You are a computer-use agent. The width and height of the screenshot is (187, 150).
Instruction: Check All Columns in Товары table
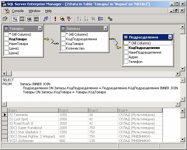pos(6,34)
